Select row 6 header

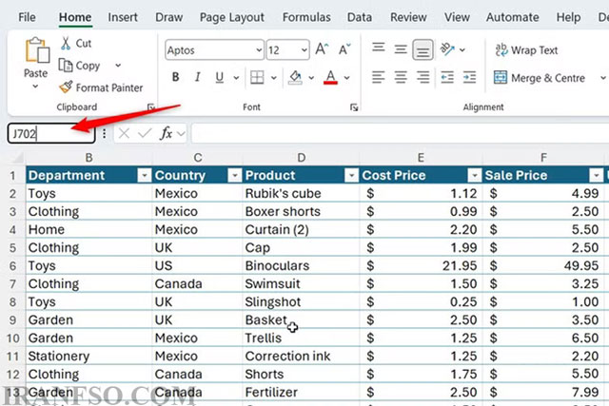12,266
